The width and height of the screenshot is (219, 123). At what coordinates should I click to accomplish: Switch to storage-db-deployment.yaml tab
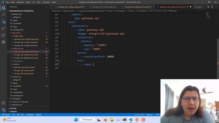pos(137,7)
